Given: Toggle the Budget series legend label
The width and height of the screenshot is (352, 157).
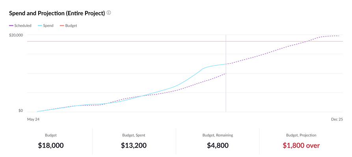Looking at the screenshot, I should (x=71, y=26).
